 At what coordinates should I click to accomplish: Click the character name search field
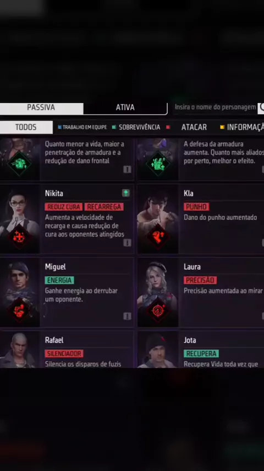(x=215, y=108)
